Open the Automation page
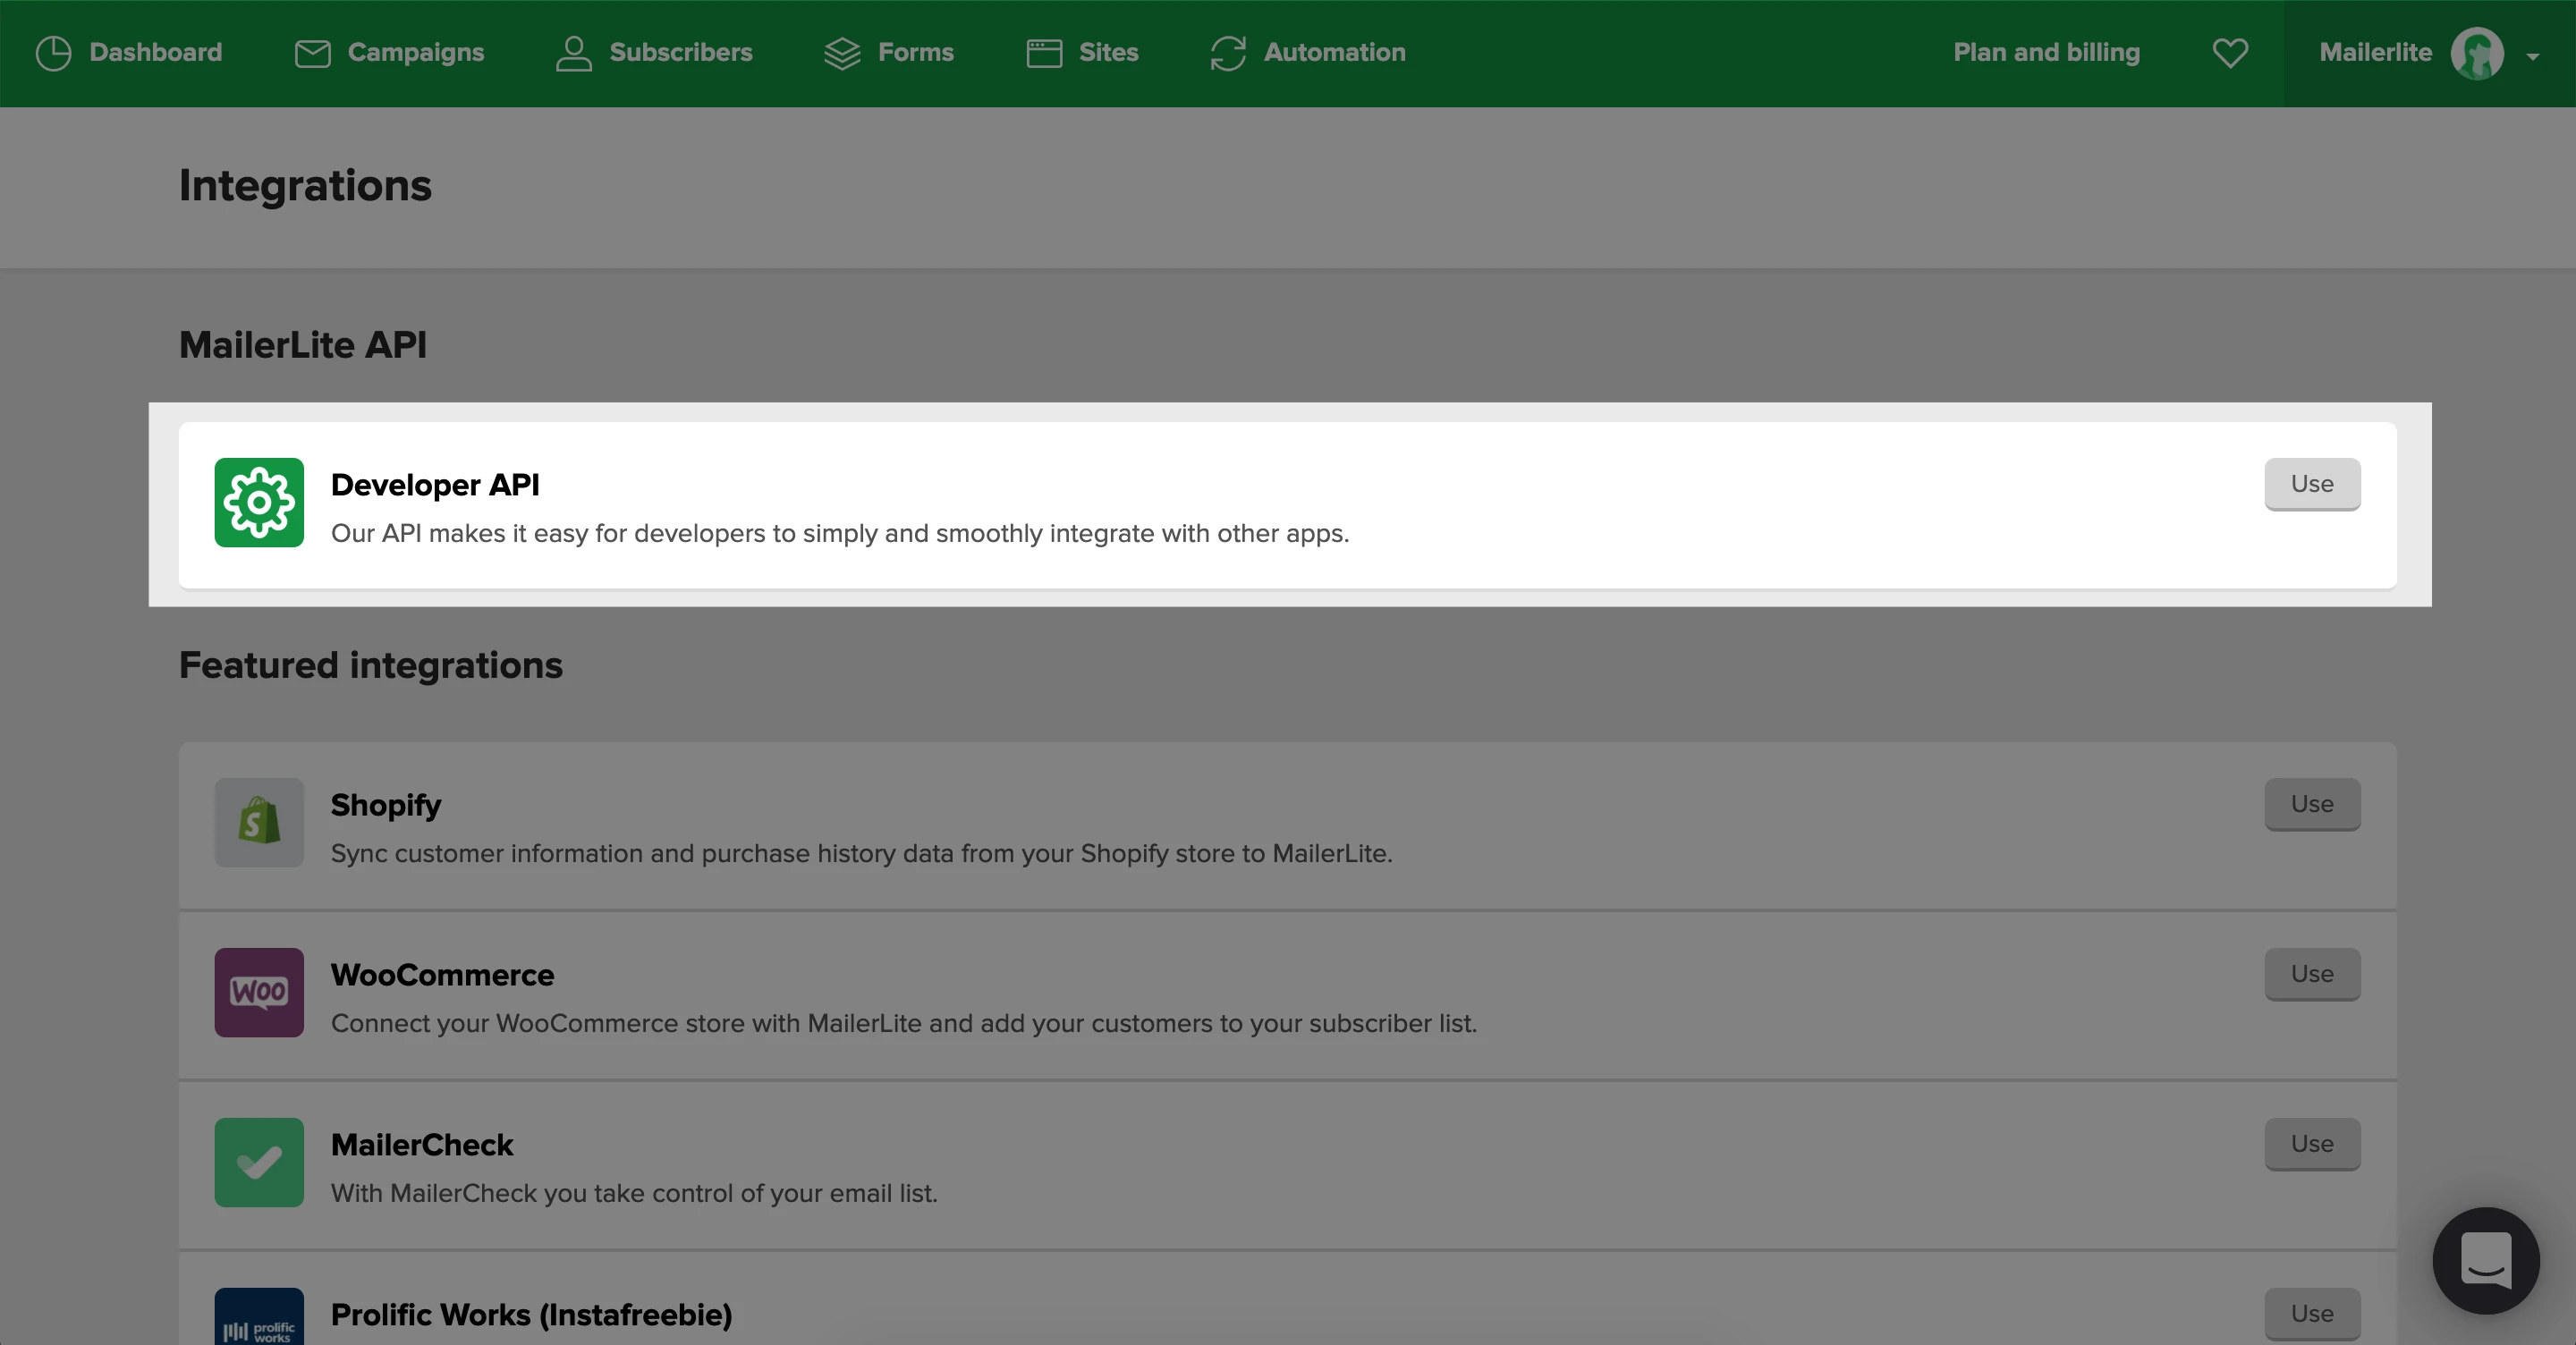 (1307, 52)
